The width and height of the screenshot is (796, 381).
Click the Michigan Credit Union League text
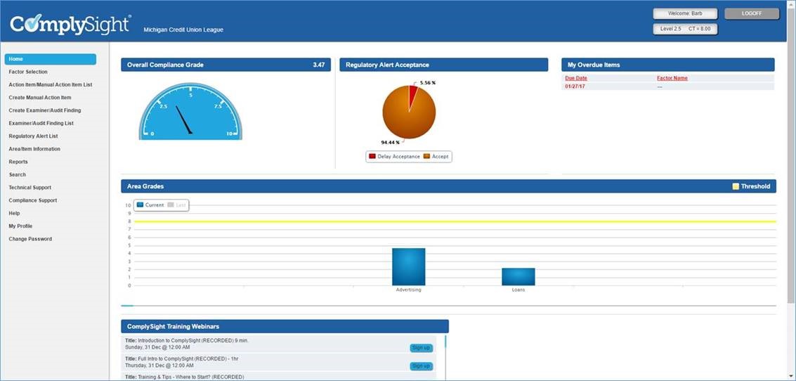(x=183, y=30)
